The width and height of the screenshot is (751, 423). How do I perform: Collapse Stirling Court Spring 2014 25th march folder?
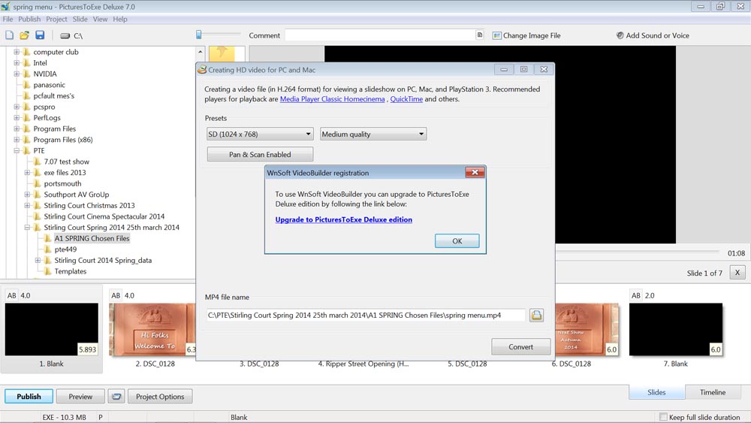[x=27, y=227]
